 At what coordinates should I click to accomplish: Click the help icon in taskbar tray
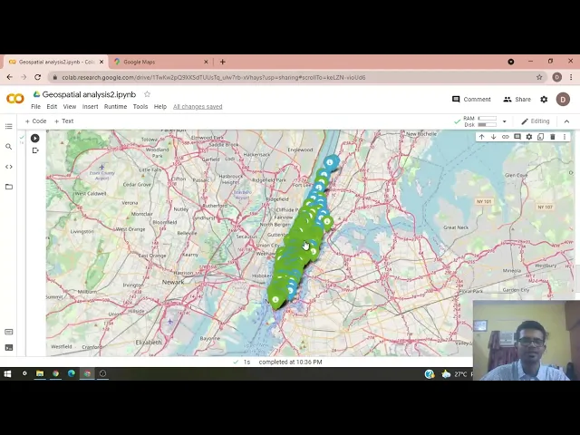[430, 374]
